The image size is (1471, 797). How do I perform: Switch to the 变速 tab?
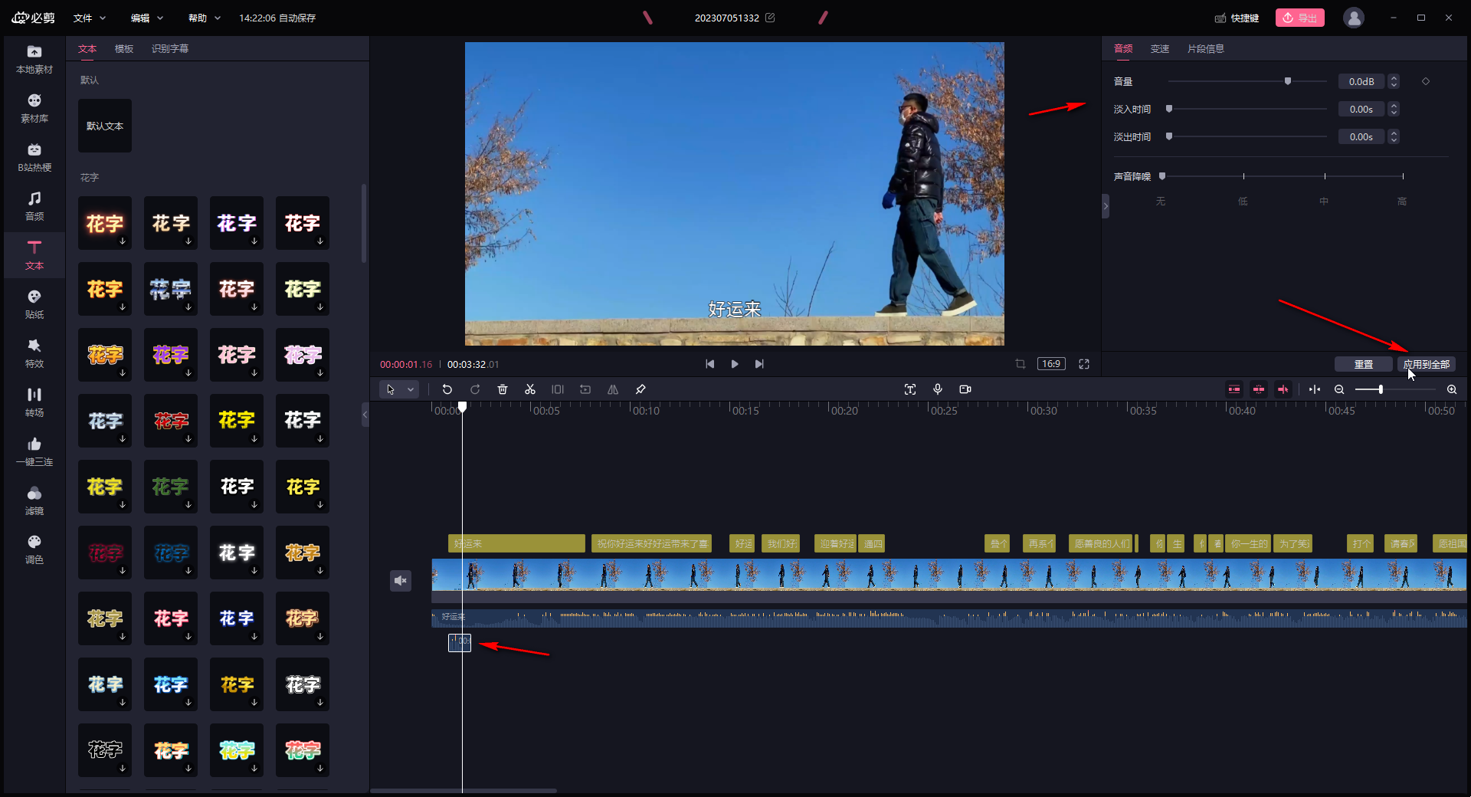1159,48
